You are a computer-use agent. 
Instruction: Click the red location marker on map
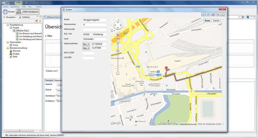click(166, 69)
